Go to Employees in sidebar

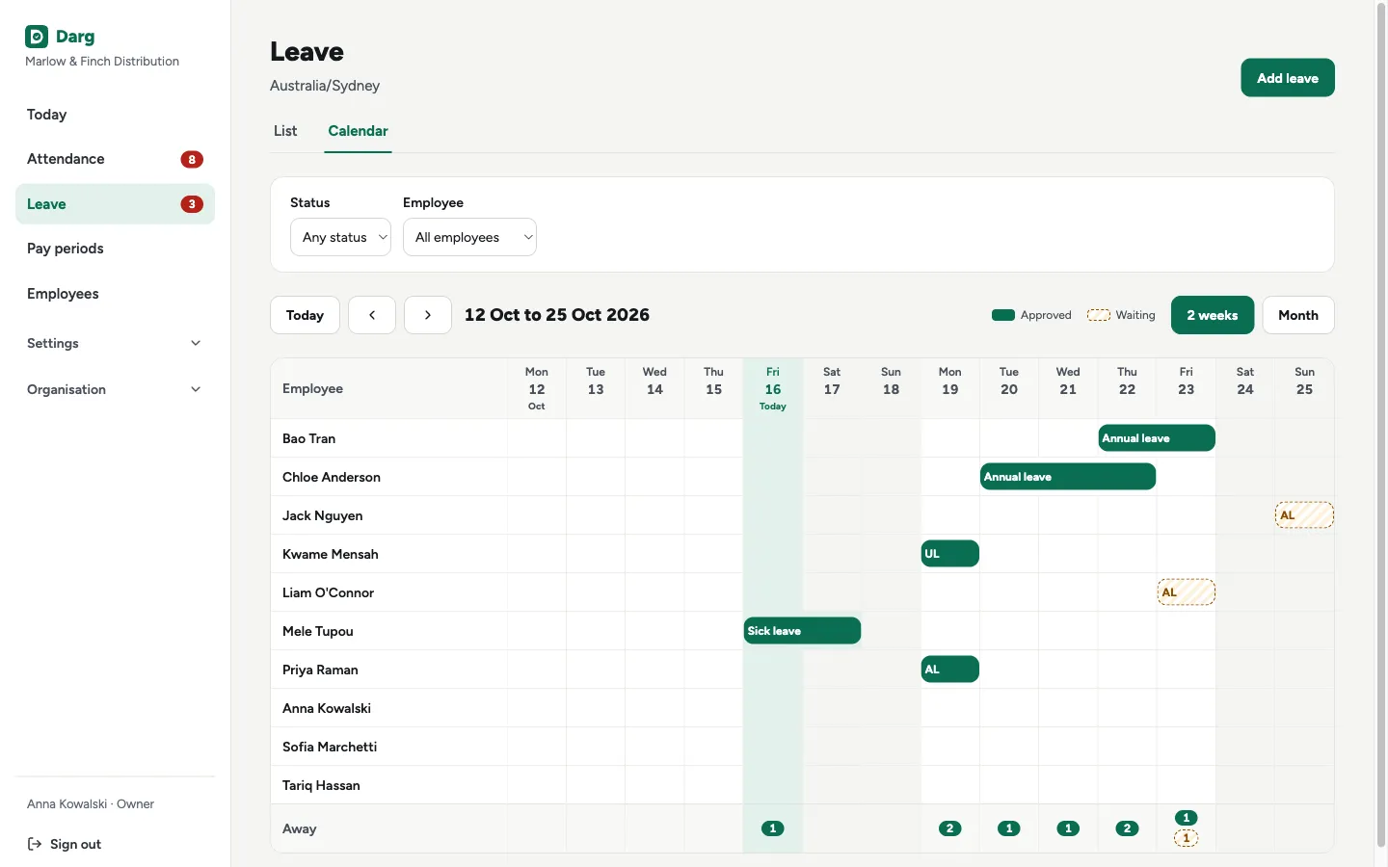(115, 294)
